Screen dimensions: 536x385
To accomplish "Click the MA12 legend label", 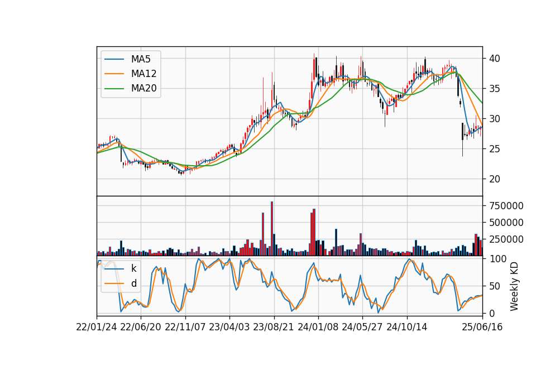I will coord(144,74).
